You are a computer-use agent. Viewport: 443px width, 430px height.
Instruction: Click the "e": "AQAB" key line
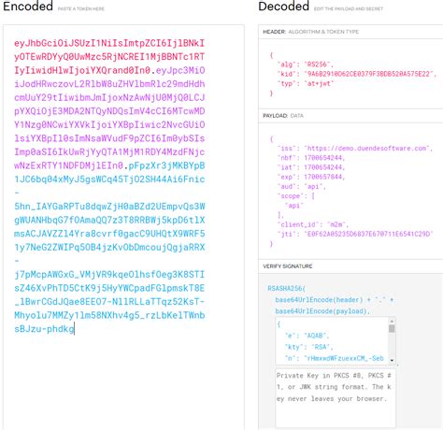tap(307, 336)
